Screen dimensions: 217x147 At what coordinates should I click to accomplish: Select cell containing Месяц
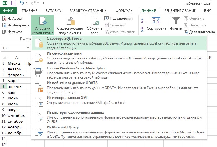click(x=17, y=63)
